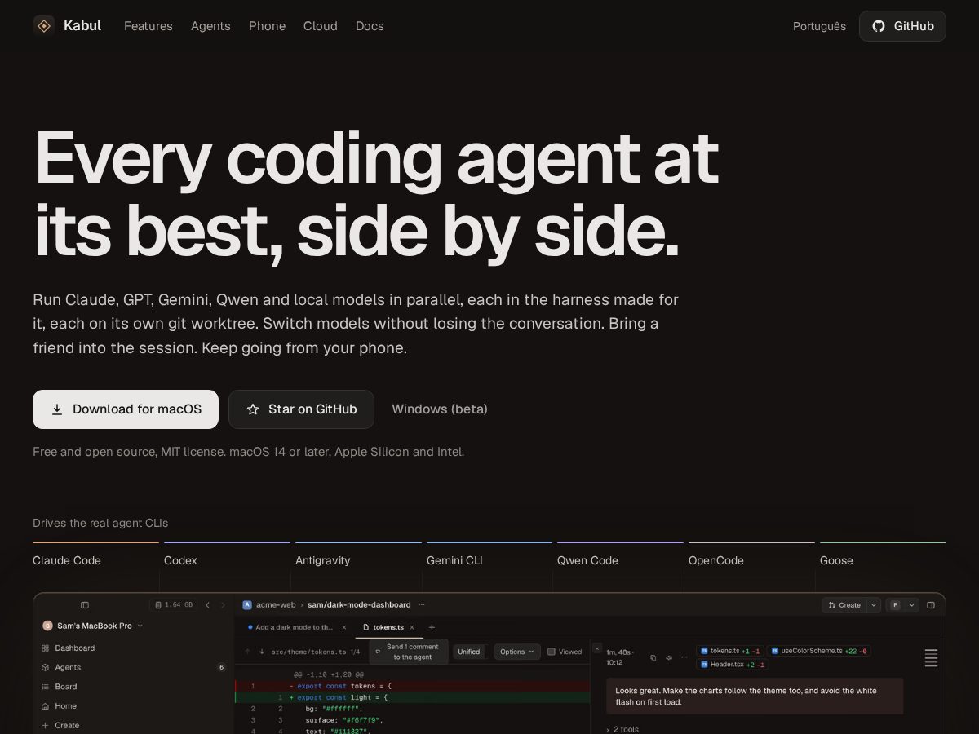Go to the Phone page

267,26
